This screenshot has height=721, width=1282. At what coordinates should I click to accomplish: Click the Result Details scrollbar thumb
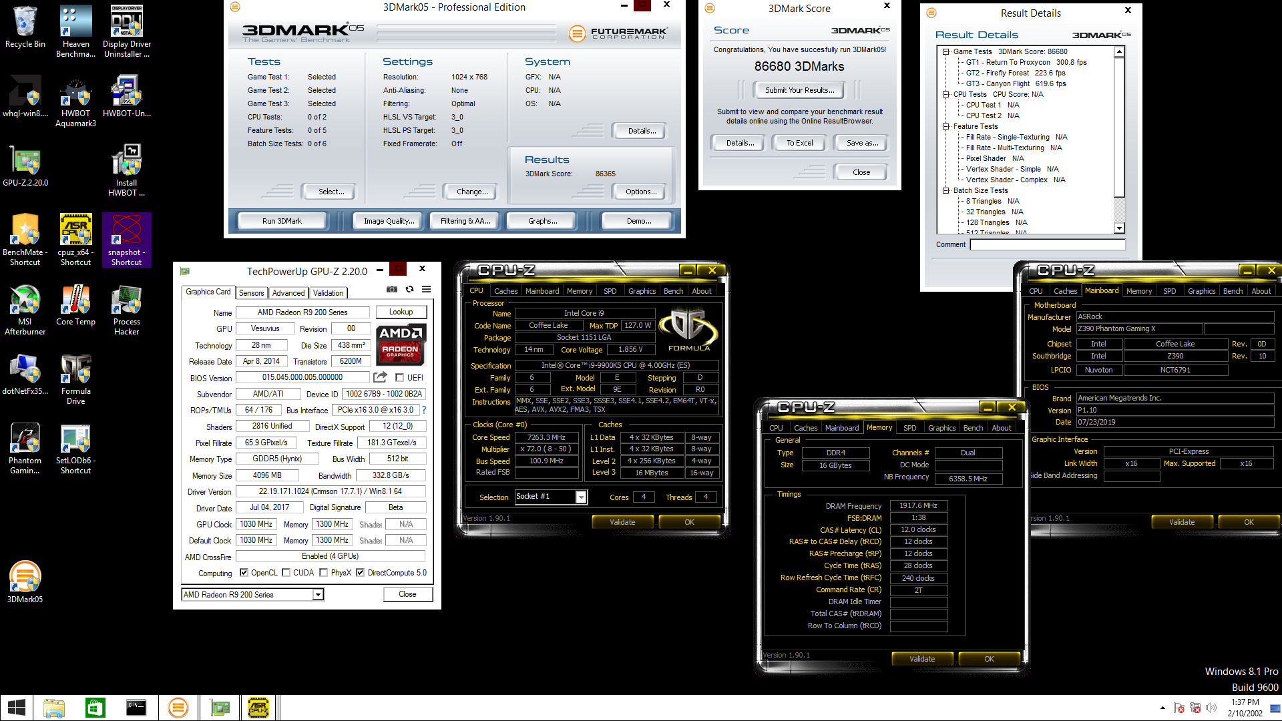(1120, 127)
